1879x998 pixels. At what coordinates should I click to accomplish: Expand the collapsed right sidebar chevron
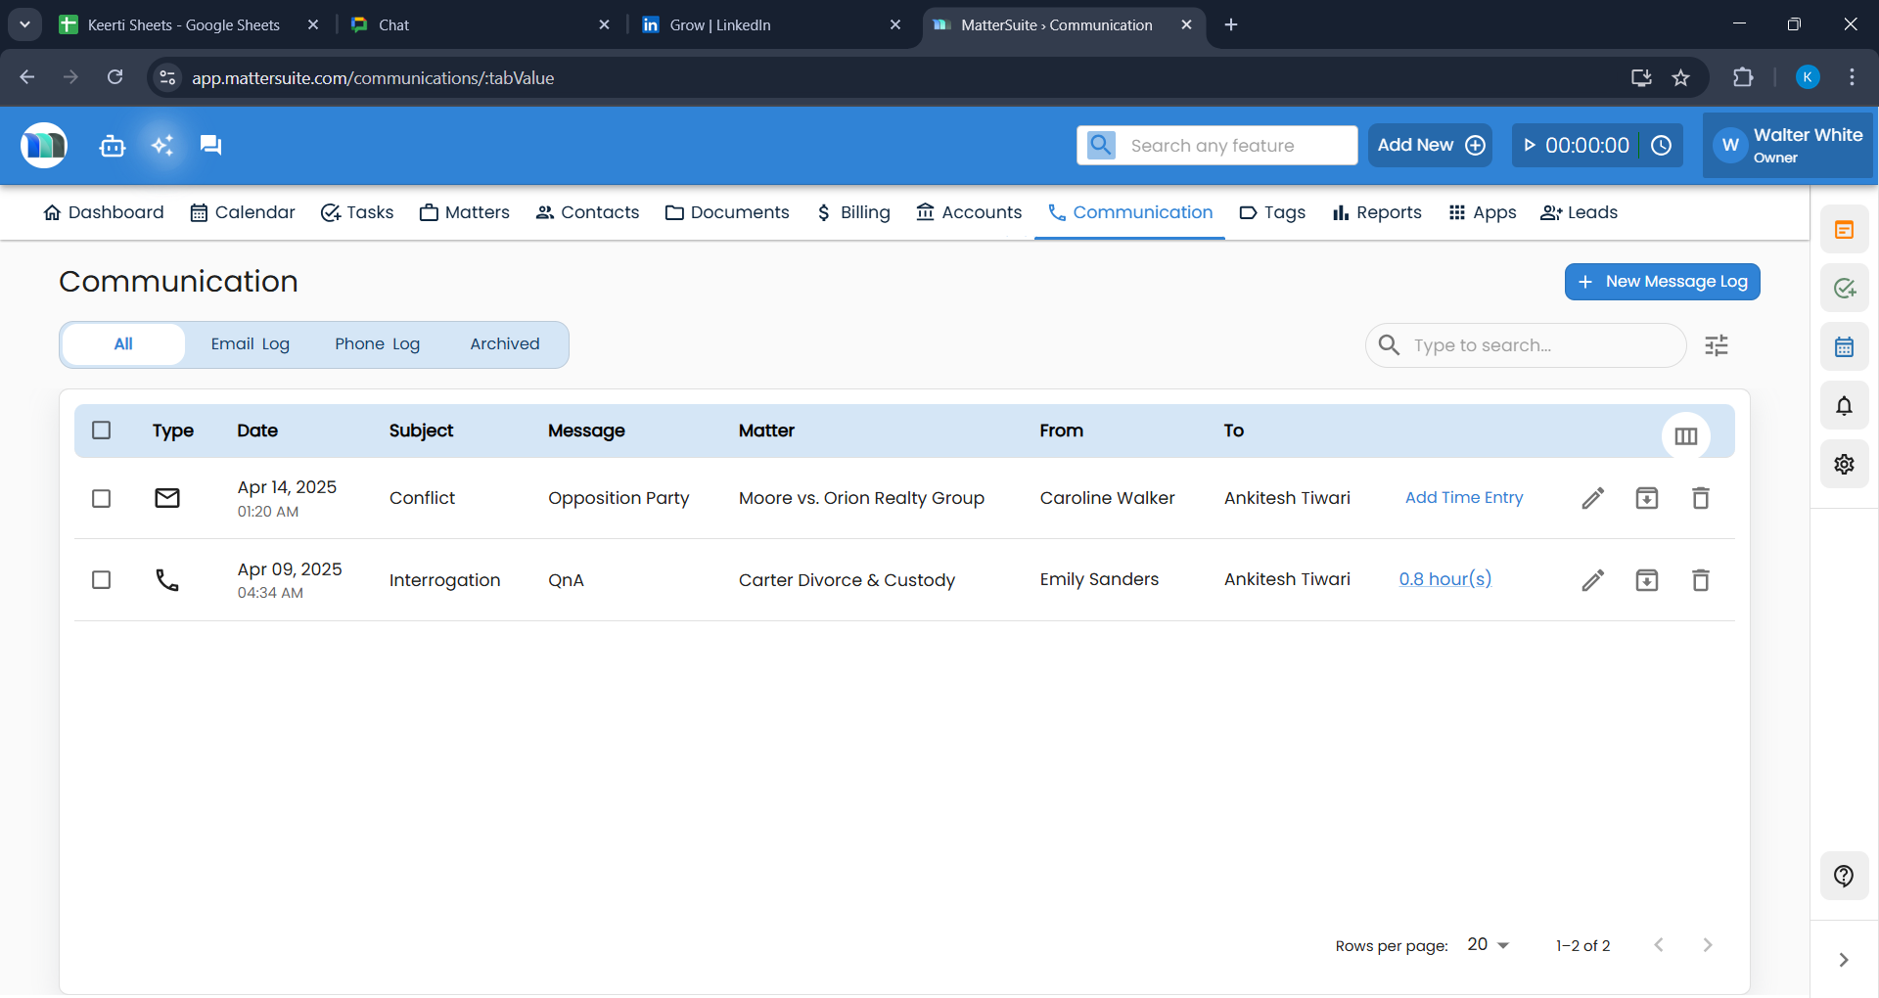click(x=1844, y=960)
